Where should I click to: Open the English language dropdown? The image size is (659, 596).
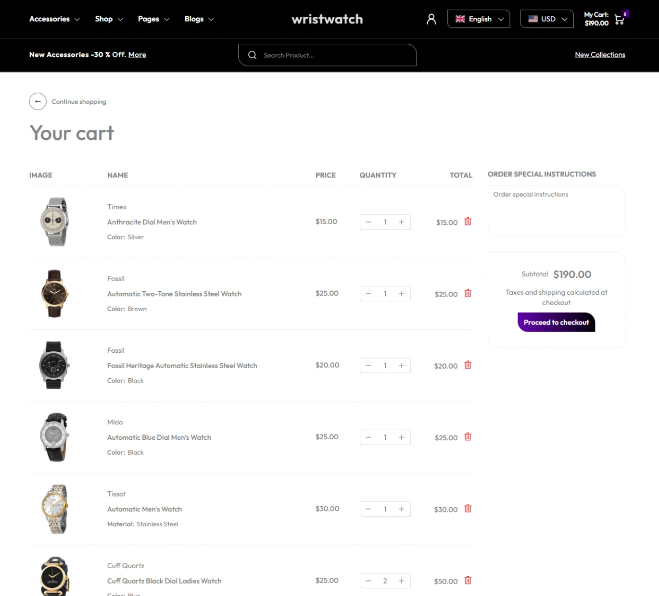[479, 19]
